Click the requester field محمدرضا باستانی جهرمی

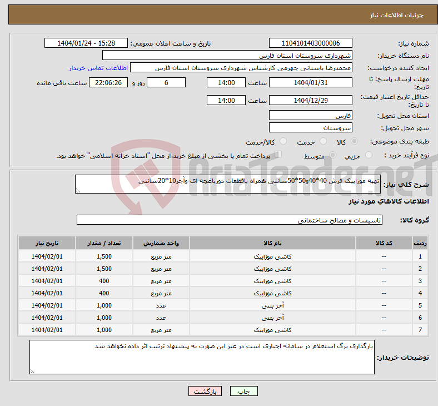coord(241,68)
